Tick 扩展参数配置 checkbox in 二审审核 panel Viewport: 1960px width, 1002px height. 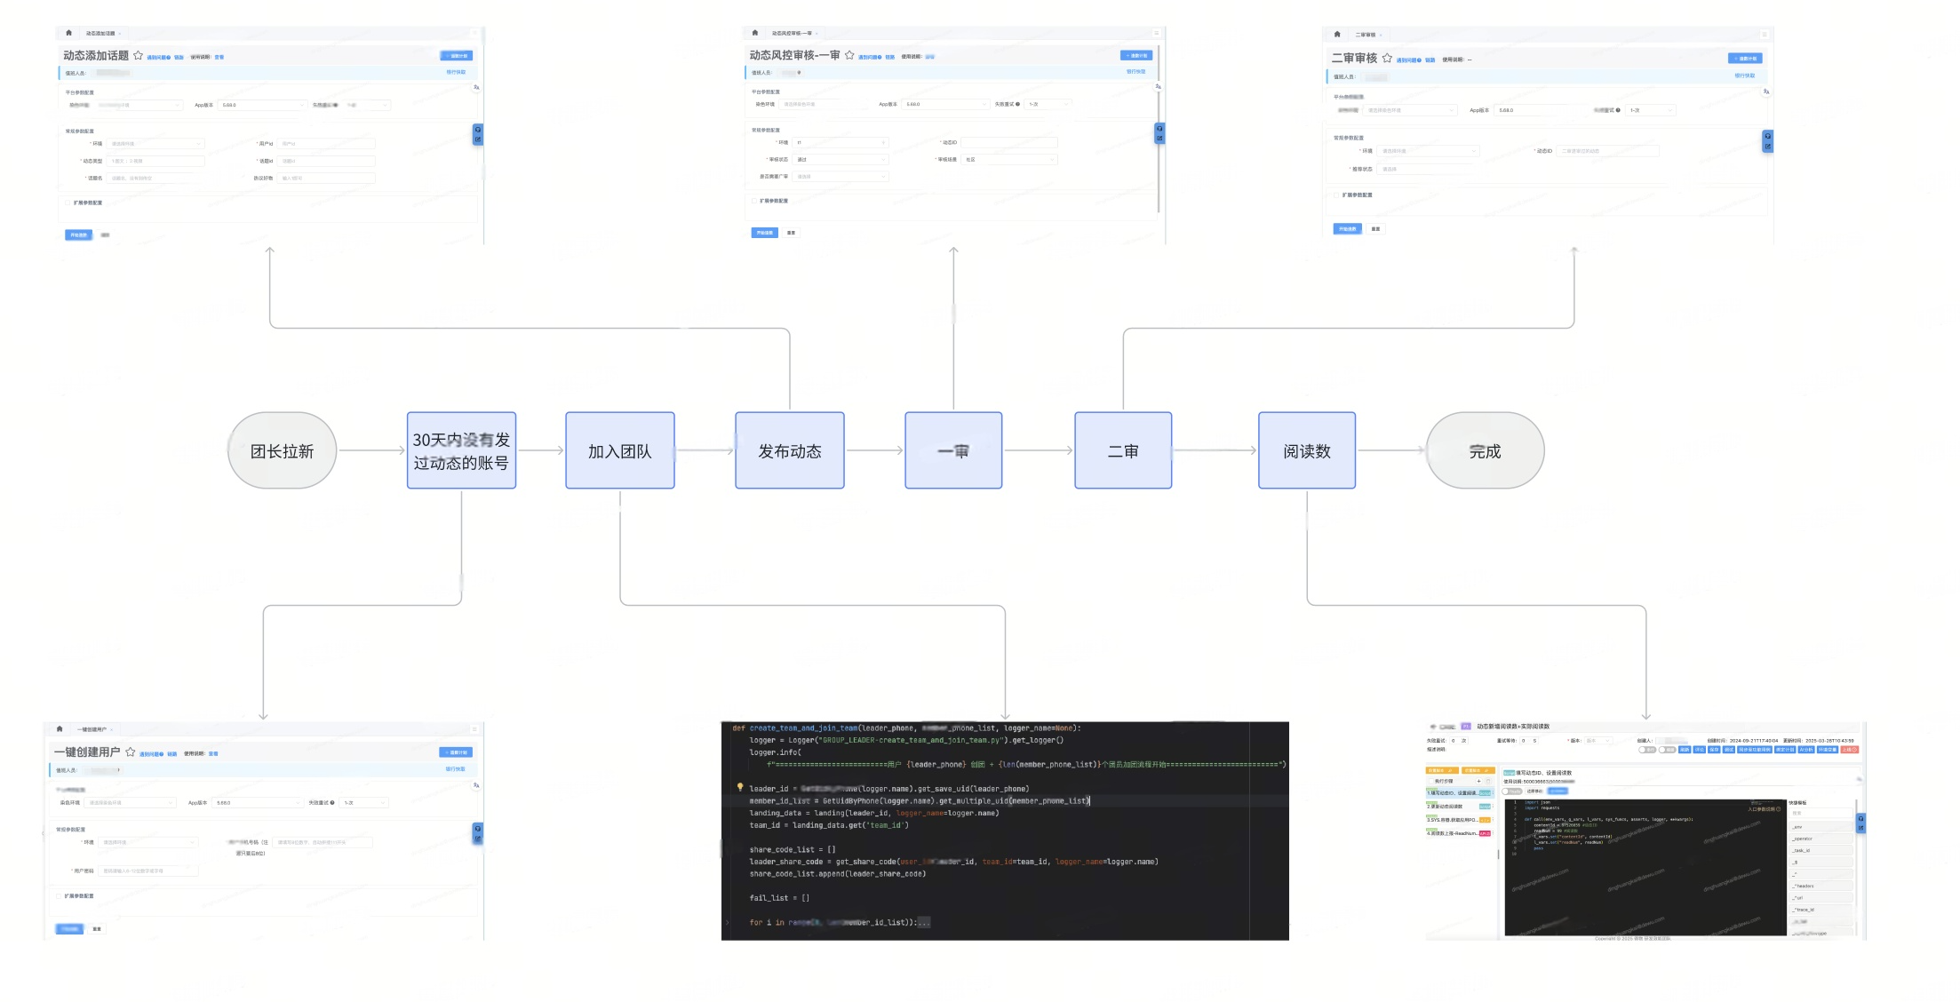(x=1335, y=195)
